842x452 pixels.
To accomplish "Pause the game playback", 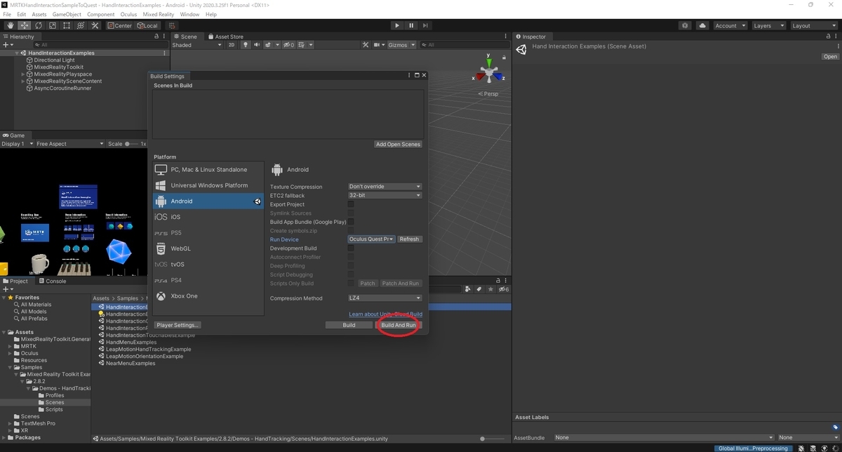I will click(x=412, y=25).
